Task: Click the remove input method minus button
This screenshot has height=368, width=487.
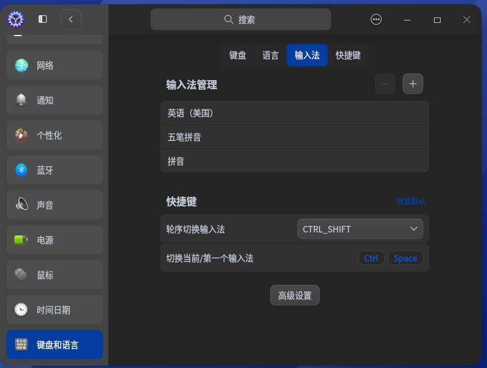Action: [385, 84]
